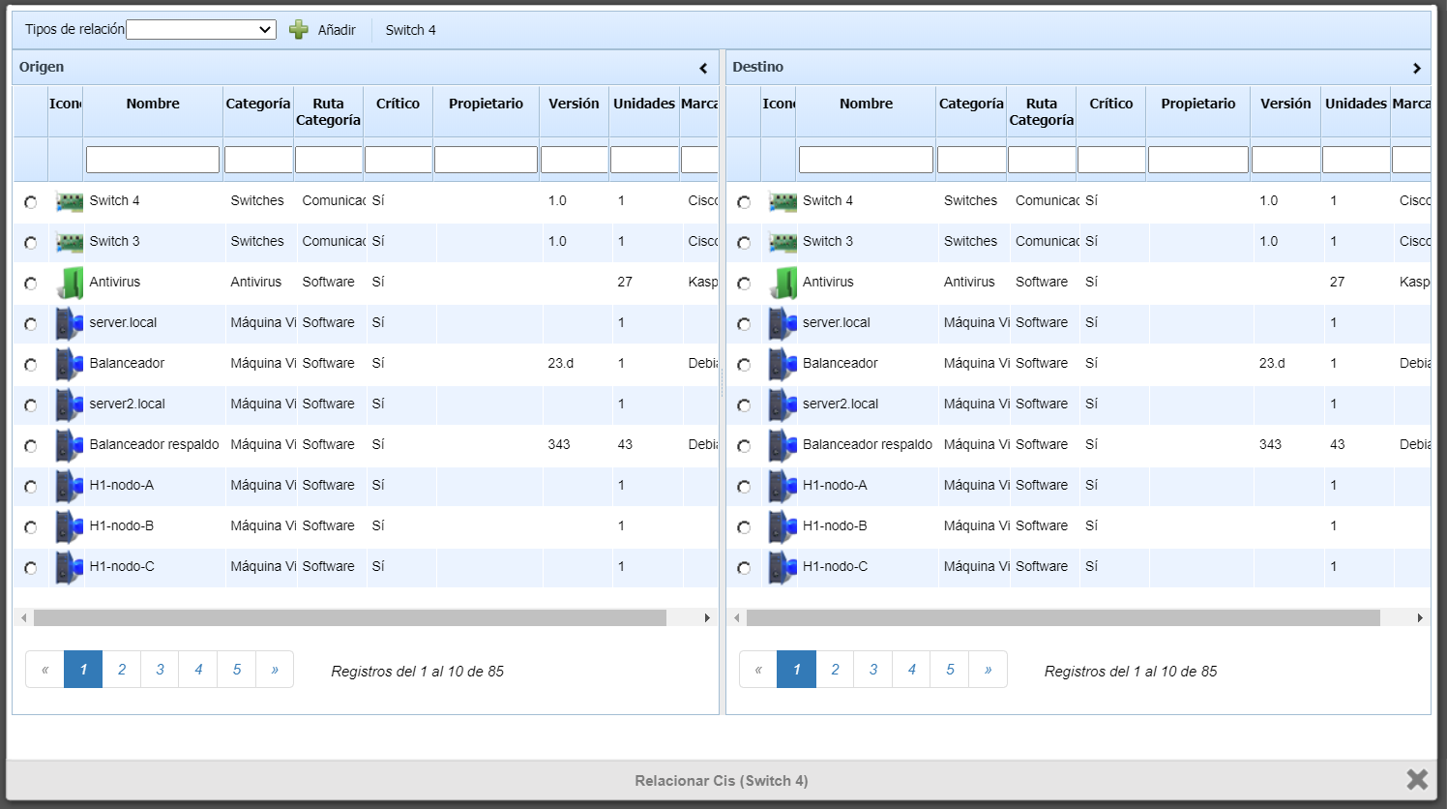1447x809 pixels.
Task: Go to page 2 in Origen pagination
Action: (122, 670)
